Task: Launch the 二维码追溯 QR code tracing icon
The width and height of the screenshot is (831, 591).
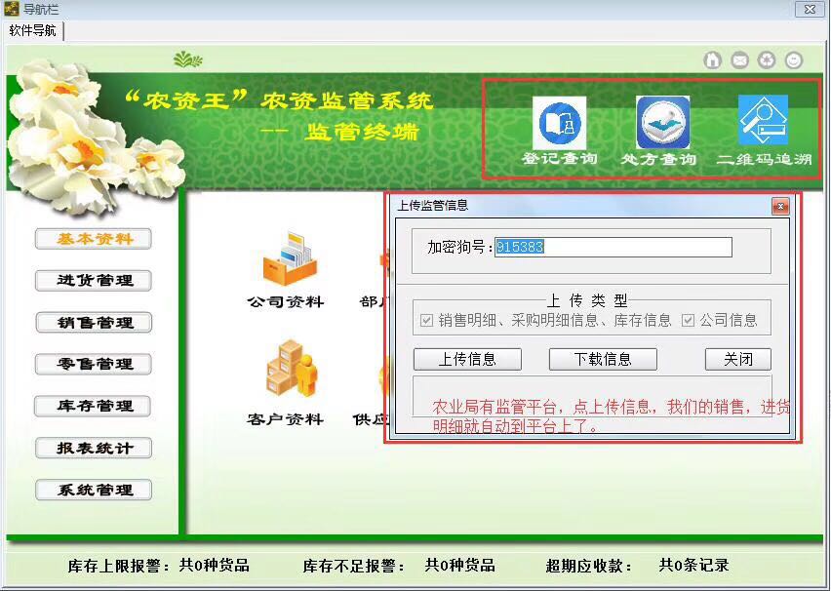Action: tap(763, 123)
